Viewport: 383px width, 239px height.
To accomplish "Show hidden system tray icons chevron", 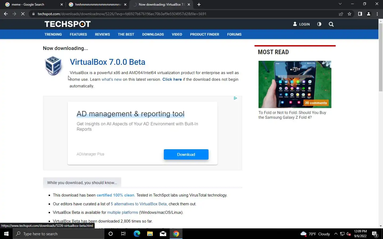I will pyautogui.click(x=336, y=234).
